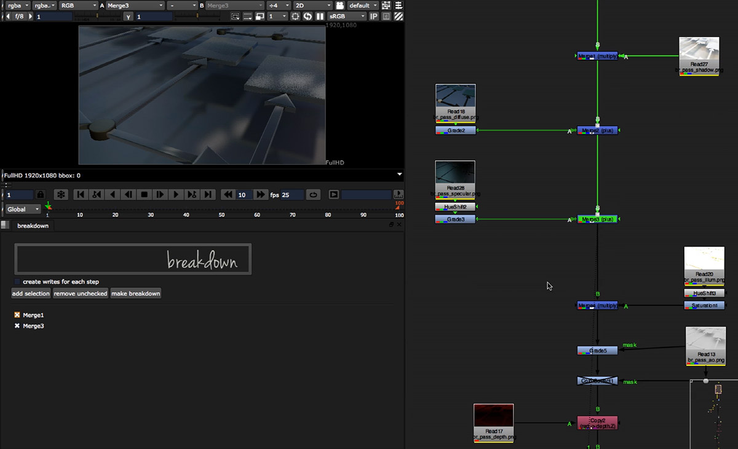
Task: Enable 'create writes for each step' checkbox
Action: [17, 282]
